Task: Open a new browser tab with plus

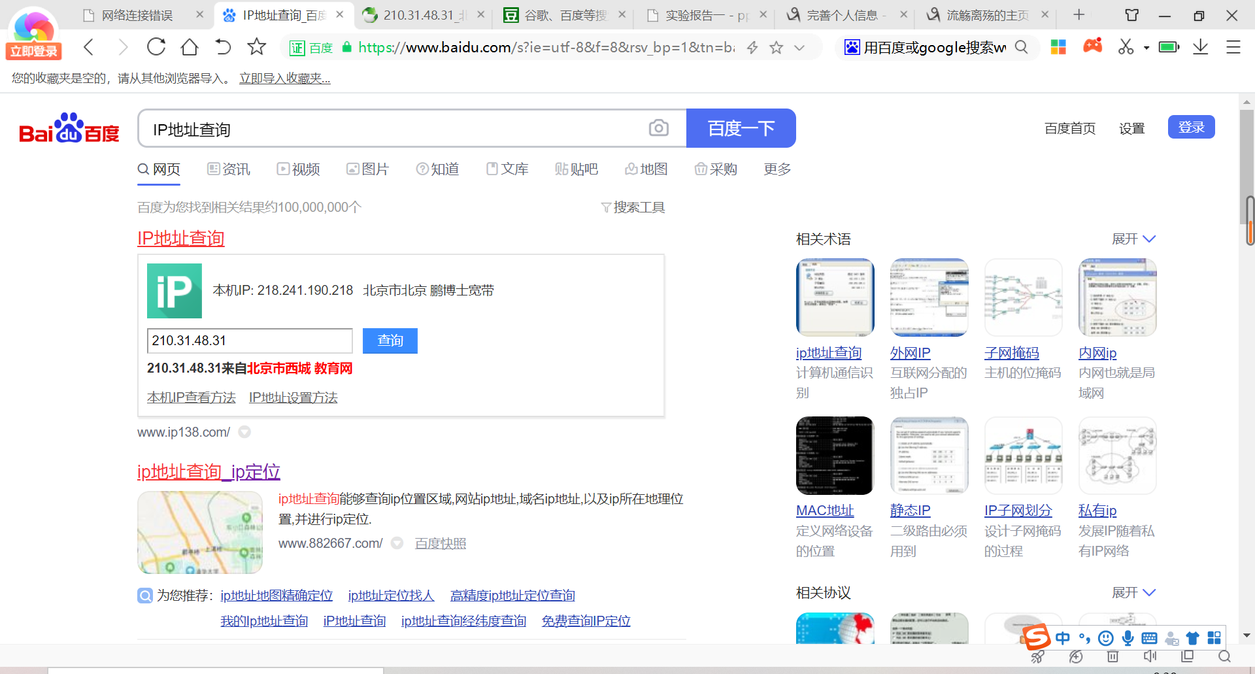Action: point(1079,14)
